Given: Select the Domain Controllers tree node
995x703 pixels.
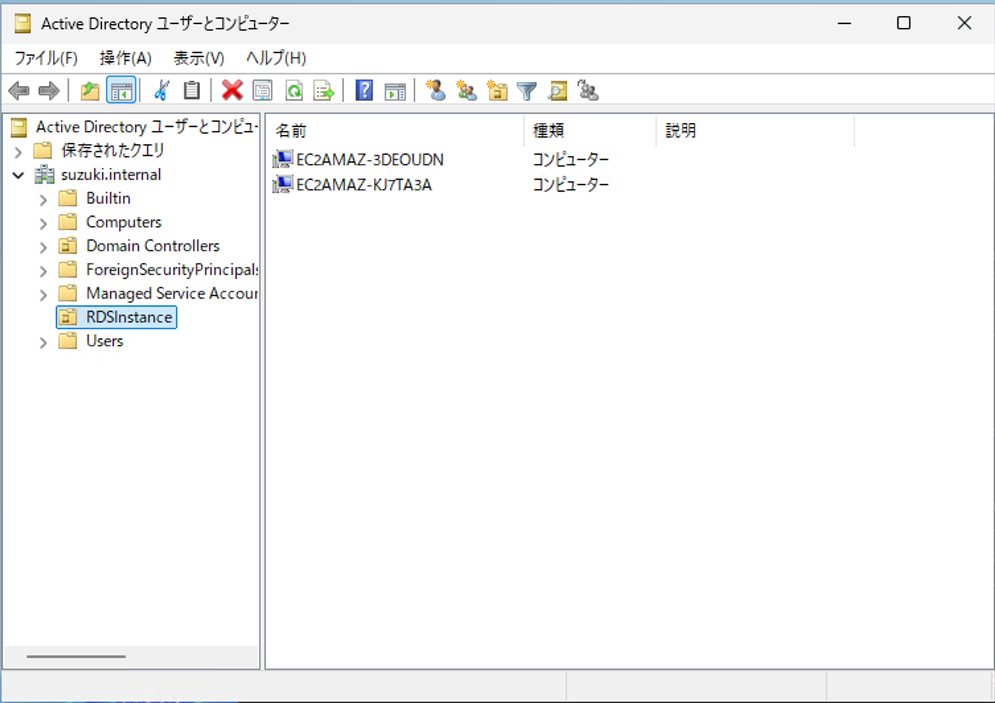Looking at the screenshot, I should pos(153,246).
